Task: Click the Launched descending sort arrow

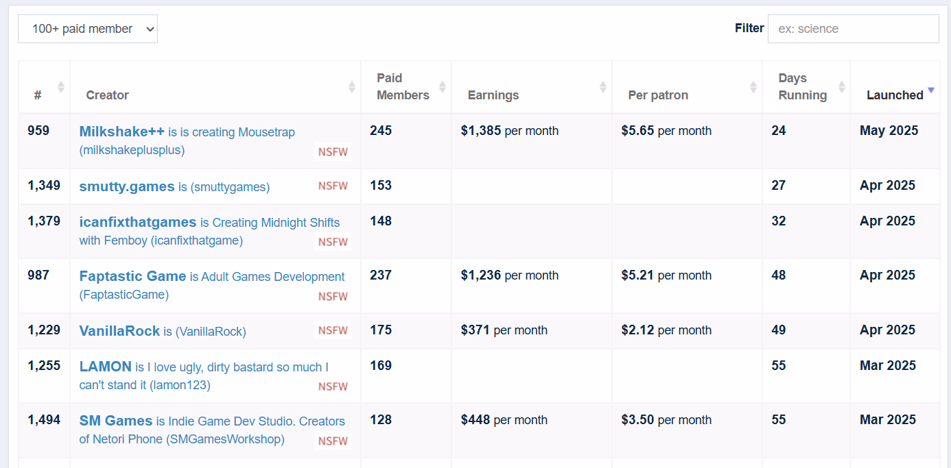Action: pos(931,90)
